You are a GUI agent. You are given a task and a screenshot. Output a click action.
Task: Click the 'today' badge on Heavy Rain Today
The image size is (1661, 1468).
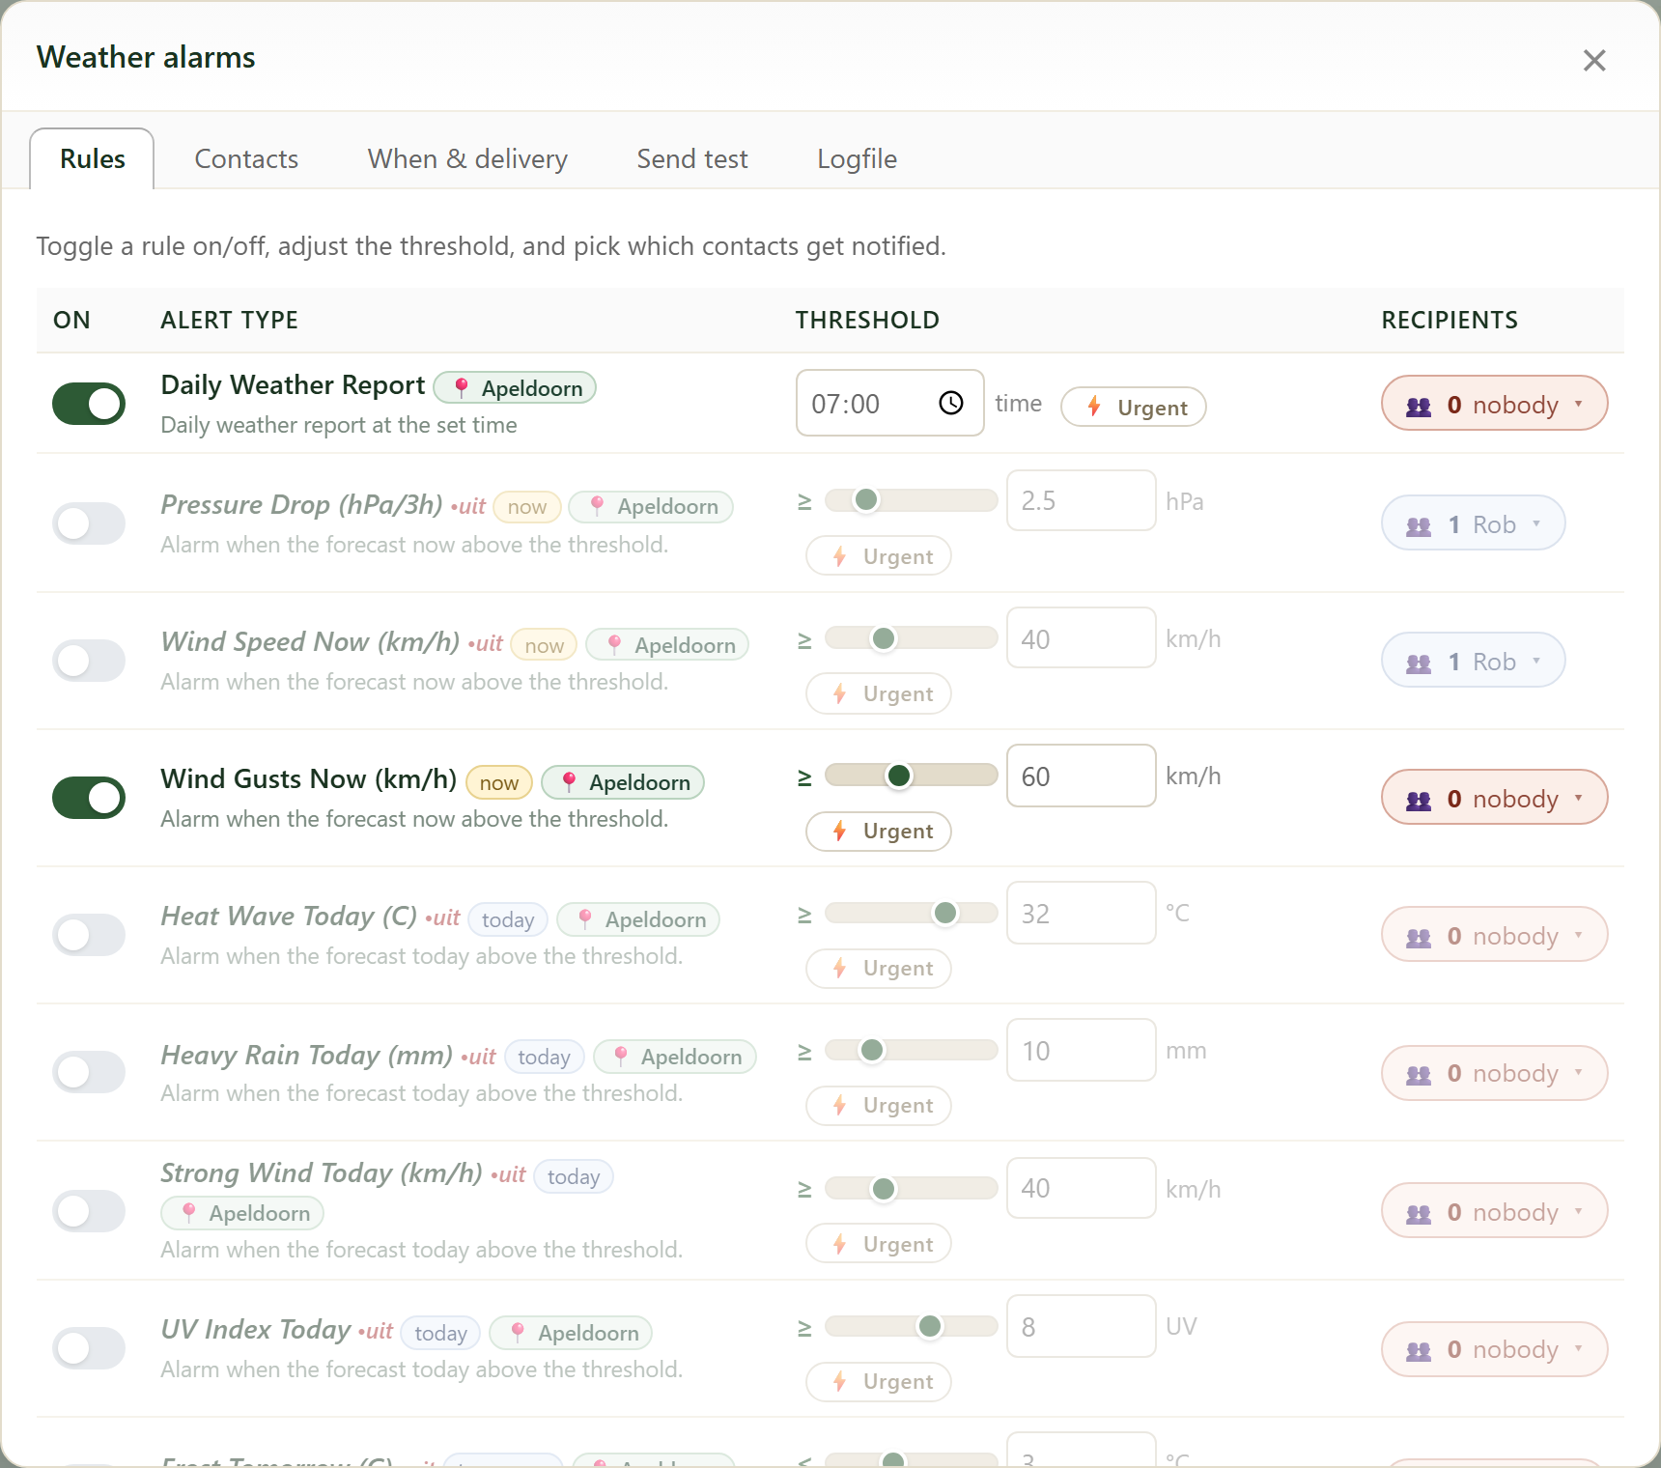click(x=545, y=1056)
